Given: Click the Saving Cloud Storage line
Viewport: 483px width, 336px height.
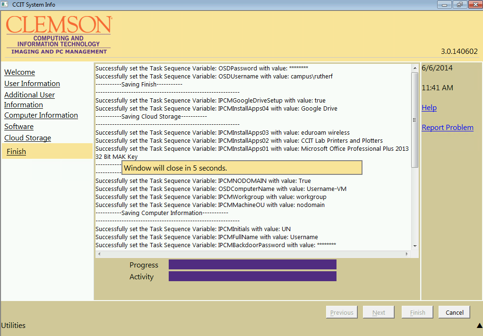Looking at the screenshot, I should 151,116.
